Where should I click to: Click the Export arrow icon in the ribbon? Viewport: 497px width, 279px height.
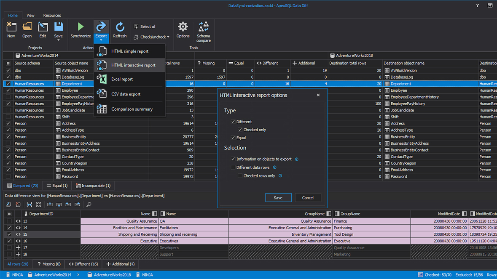[101, 27]
